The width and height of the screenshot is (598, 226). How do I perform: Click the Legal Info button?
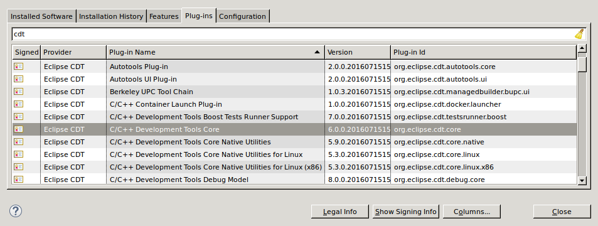[x=340, y=212]
